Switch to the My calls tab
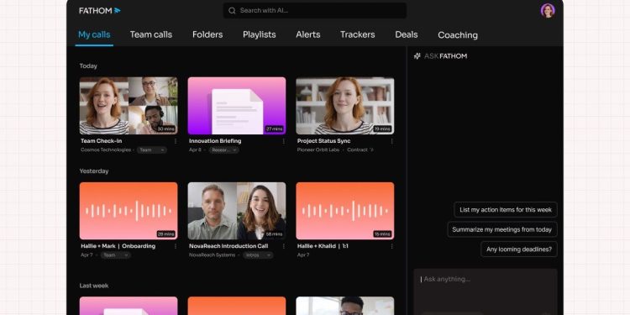Screen dimensions: 630x315 (94, 35)
